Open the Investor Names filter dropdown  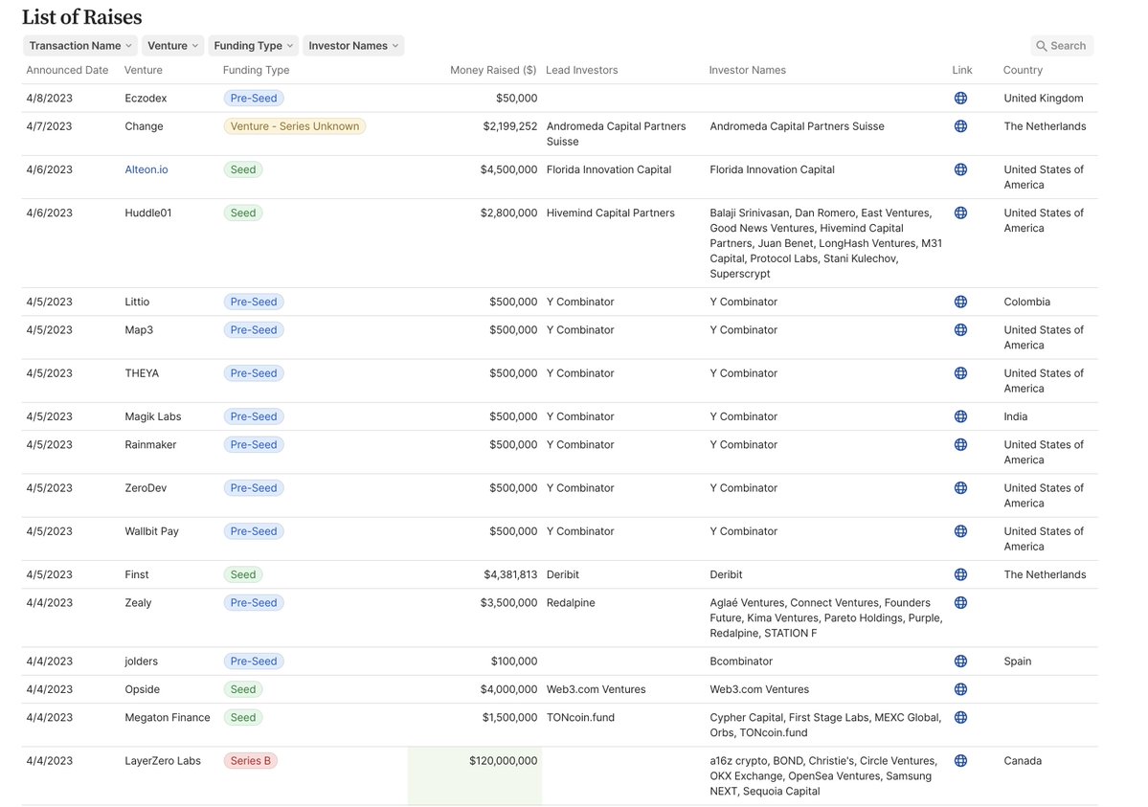pyautogui.click(x=353, y=45)
